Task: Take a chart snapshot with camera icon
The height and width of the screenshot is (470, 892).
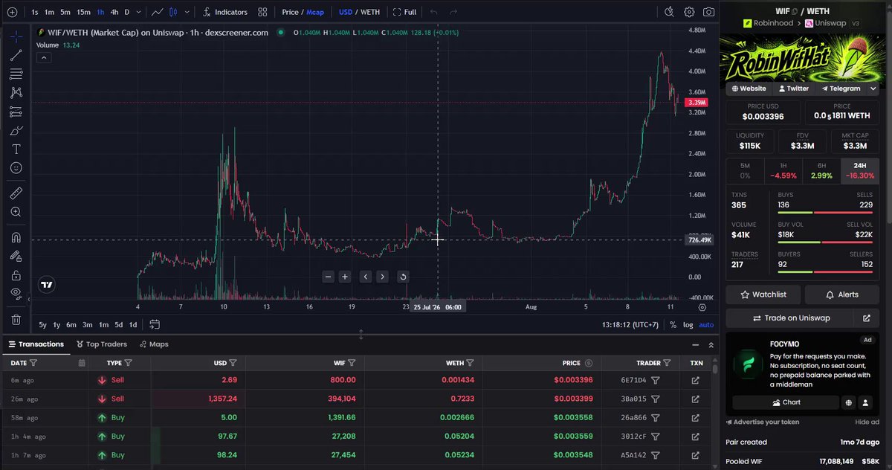Action: (709, 12)
